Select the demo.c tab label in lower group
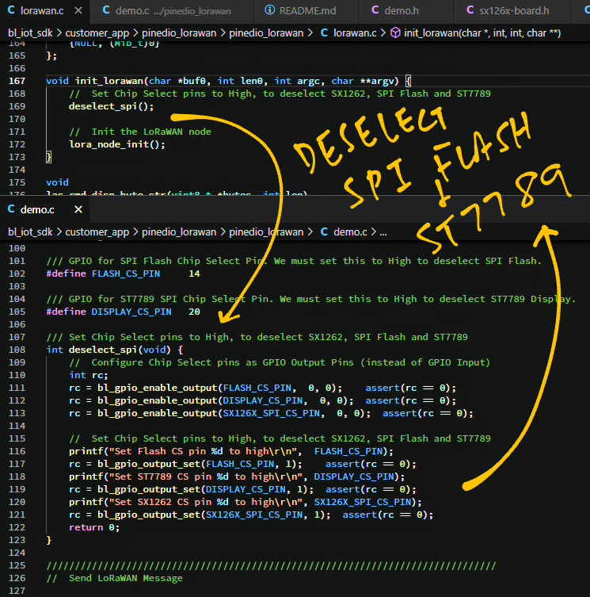The height and width of the screenshot is (597, 590). point(38,210)
